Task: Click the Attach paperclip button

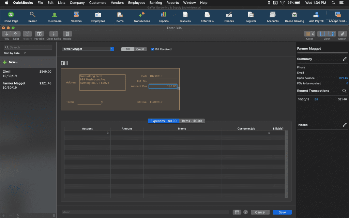Action: [x=342, y=34]
